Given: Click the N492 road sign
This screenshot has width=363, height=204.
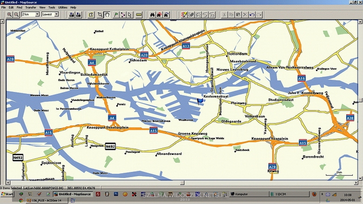Looking at the screenshot, I should pyautogui.click(x=110, y=146).
